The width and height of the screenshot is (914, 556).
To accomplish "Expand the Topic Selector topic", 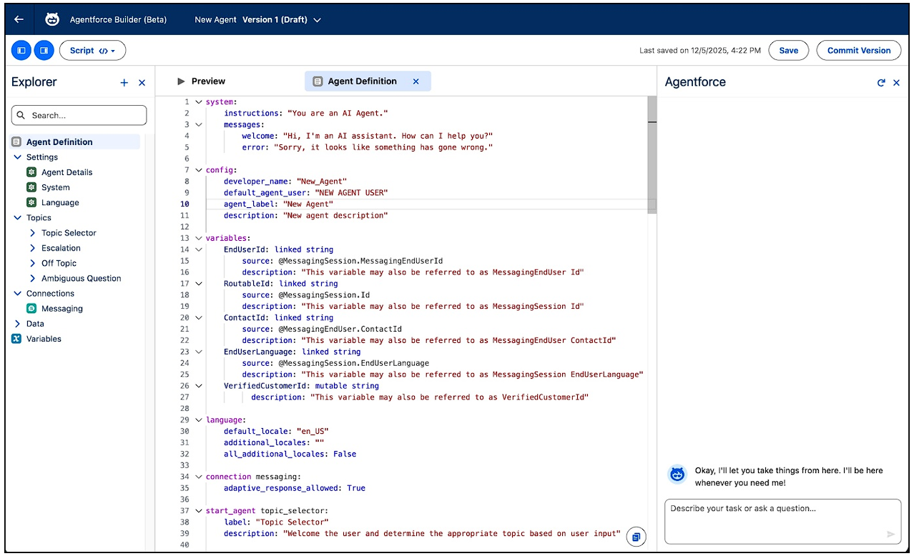I will (x=33, y=233).
